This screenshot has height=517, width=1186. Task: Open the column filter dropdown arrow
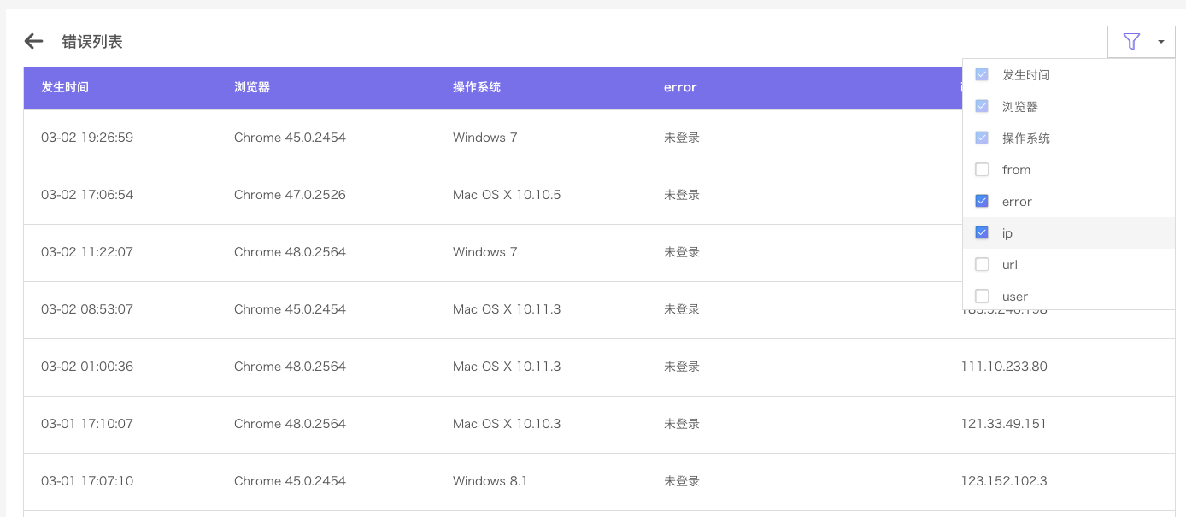[1160, 42]
